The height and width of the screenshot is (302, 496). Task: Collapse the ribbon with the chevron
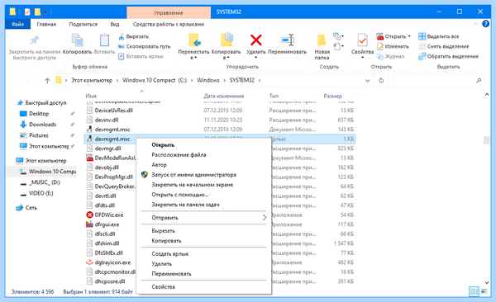[x=476, y=24]
